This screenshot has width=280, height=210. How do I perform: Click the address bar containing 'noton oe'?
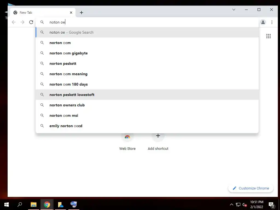pos(147,22)
